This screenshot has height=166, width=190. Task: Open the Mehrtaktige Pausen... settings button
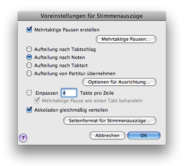pyautogui.click(x=126, y=39)
